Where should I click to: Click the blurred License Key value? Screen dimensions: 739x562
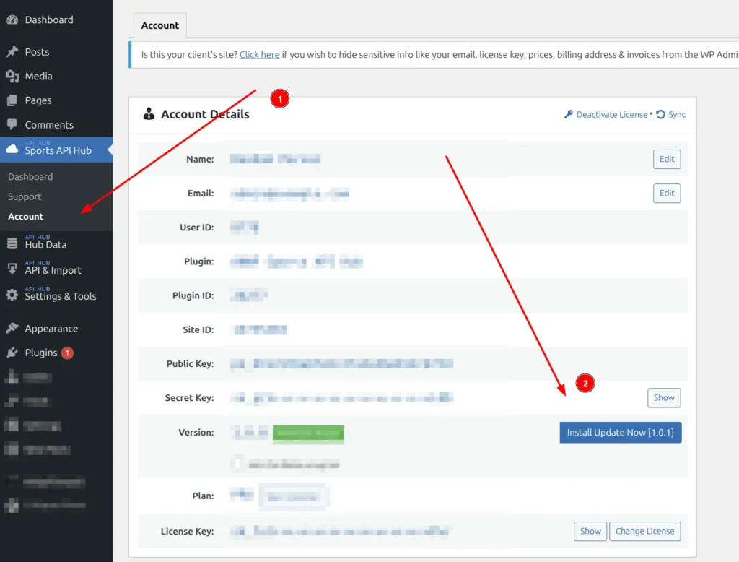(341, 532)
